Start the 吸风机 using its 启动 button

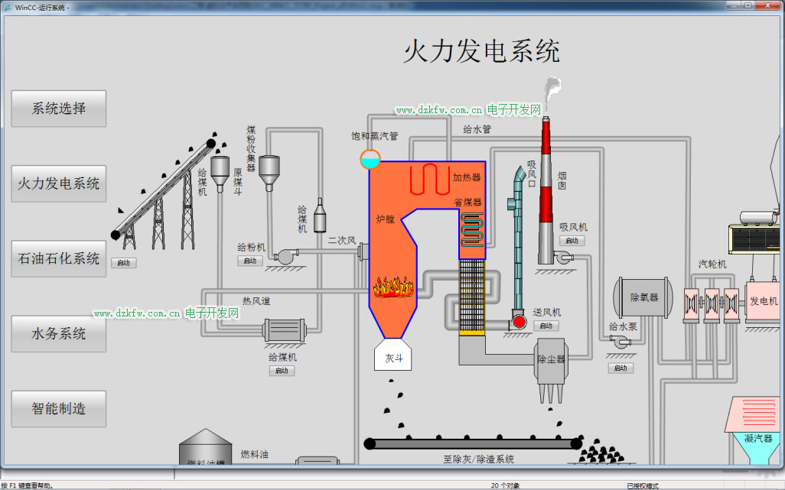tap(572, 241)
